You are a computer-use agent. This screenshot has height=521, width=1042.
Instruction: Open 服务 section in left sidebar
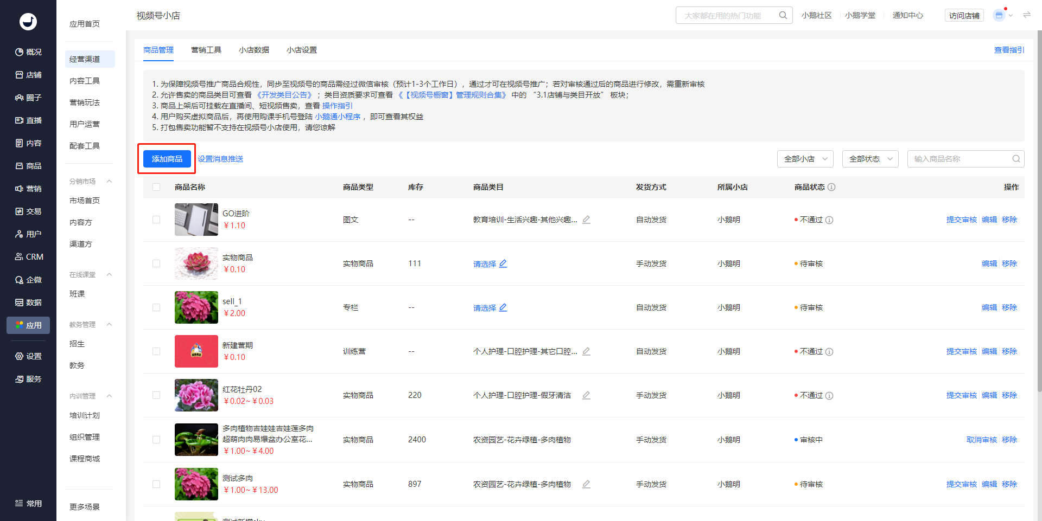point(28,379)
